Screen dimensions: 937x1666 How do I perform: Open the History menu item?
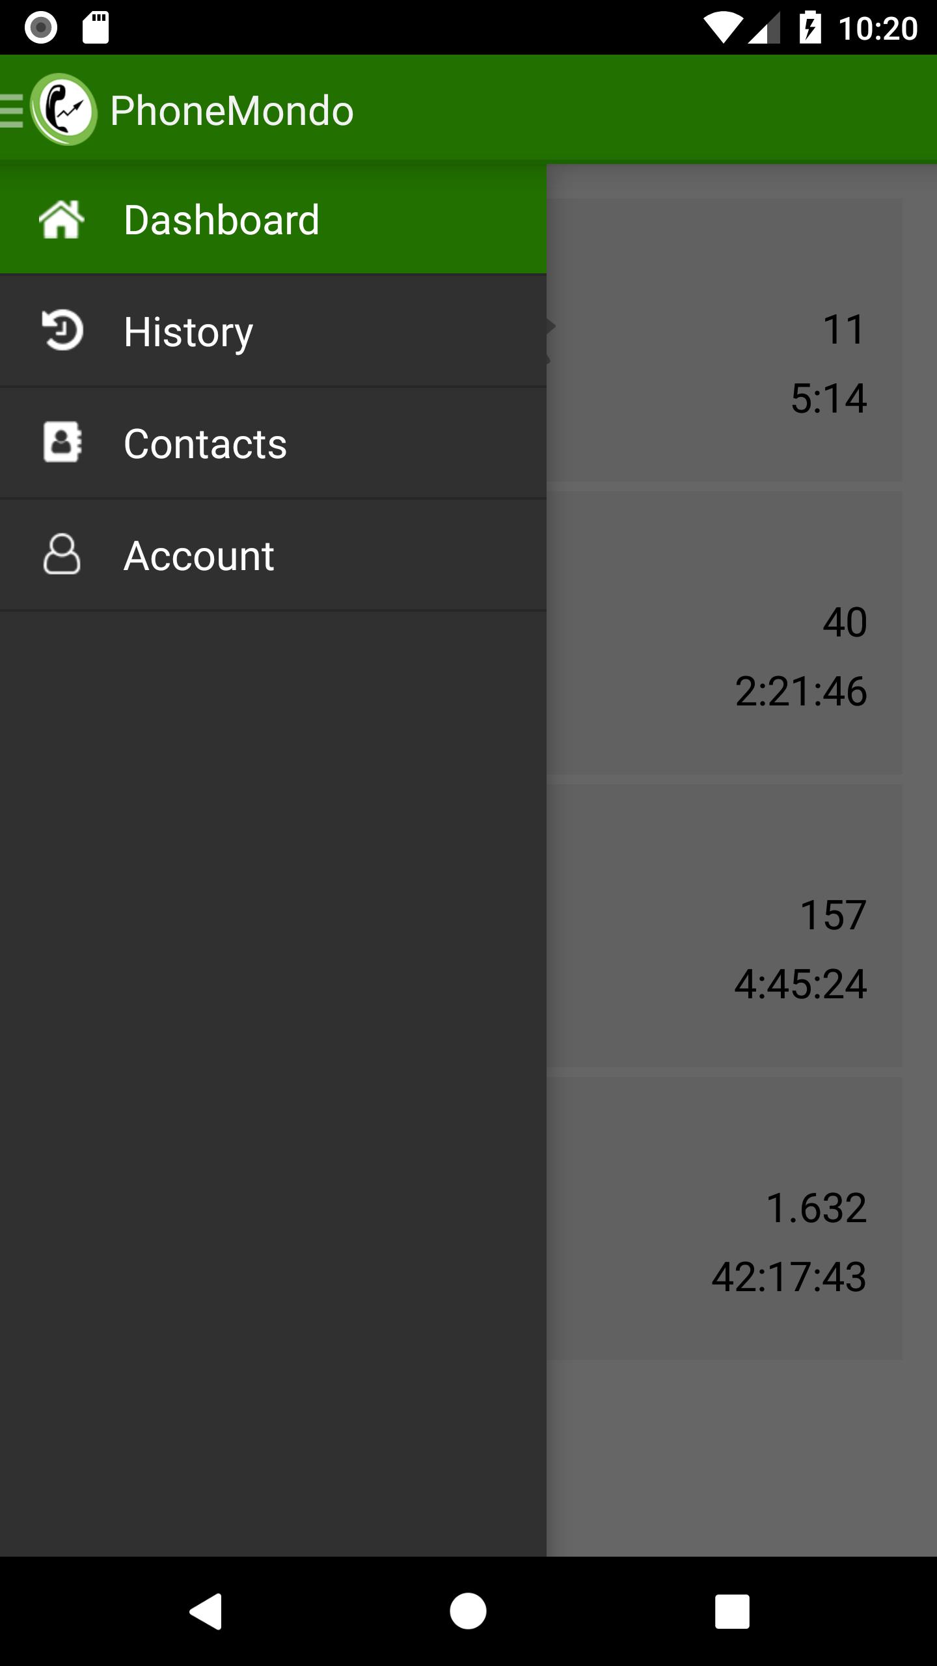click(x=273, y=331)
